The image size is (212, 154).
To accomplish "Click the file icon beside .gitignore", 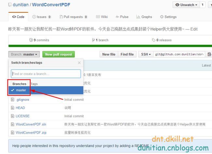I will pyautogui.click(x=12, y=100).
